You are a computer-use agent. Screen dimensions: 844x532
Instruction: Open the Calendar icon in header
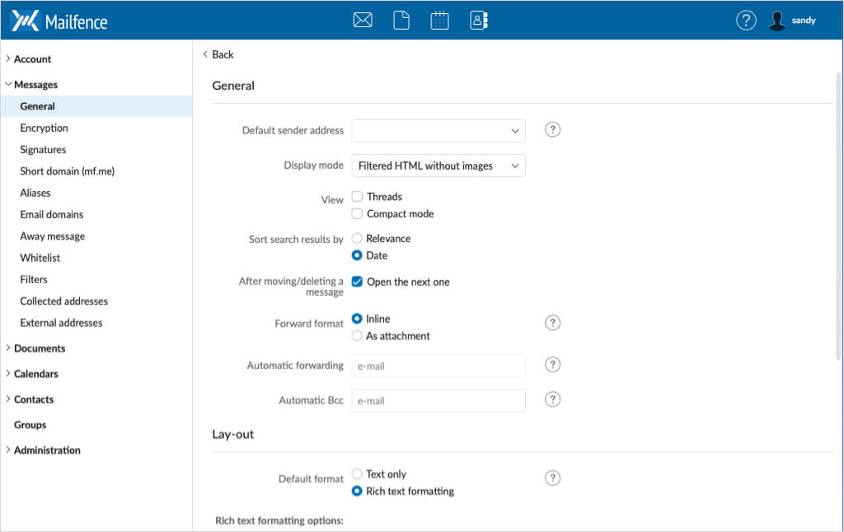click(440, 21)
